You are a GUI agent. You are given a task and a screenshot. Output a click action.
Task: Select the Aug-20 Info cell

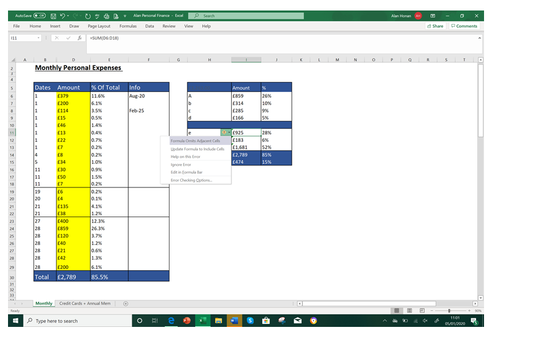(x=149, y=96)
